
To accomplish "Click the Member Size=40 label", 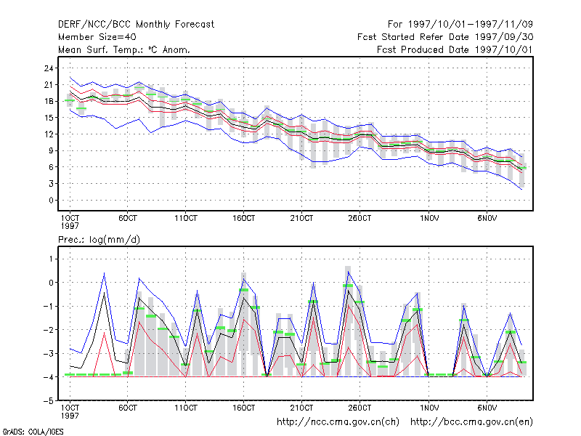I will (97, 37).
